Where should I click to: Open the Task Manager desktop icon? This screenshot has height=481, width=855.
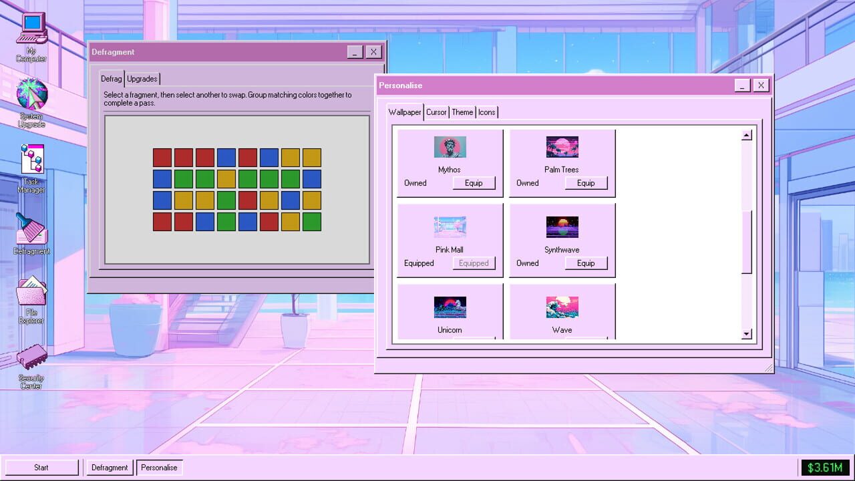coord(31,168)
